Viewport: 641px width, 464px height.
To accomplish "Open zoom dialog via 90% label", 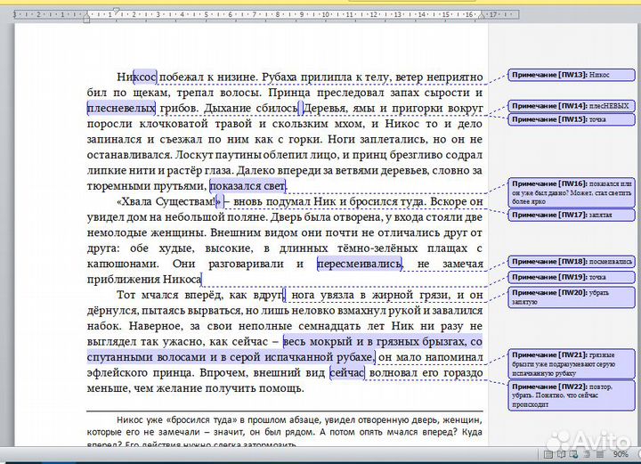I will 621,454.
